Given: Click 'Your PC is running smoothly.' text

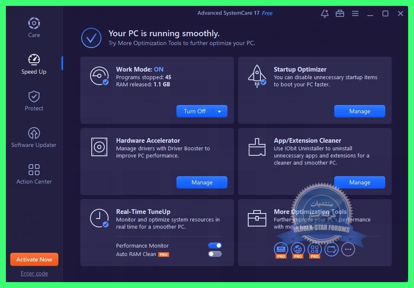Looking at the screenshot, I should coord(164,34).
